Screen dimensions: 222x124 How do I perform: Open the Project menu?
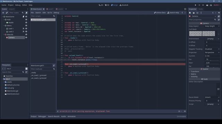[11, 5]
